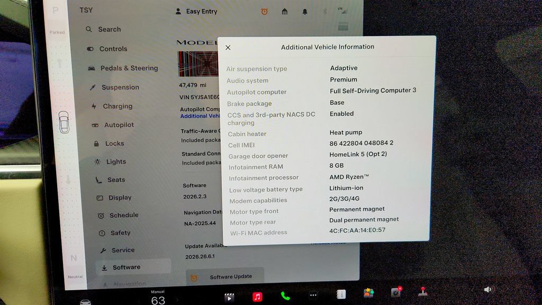Open the Controls menu
Screen dimensions: 542x305
[107, 49]
